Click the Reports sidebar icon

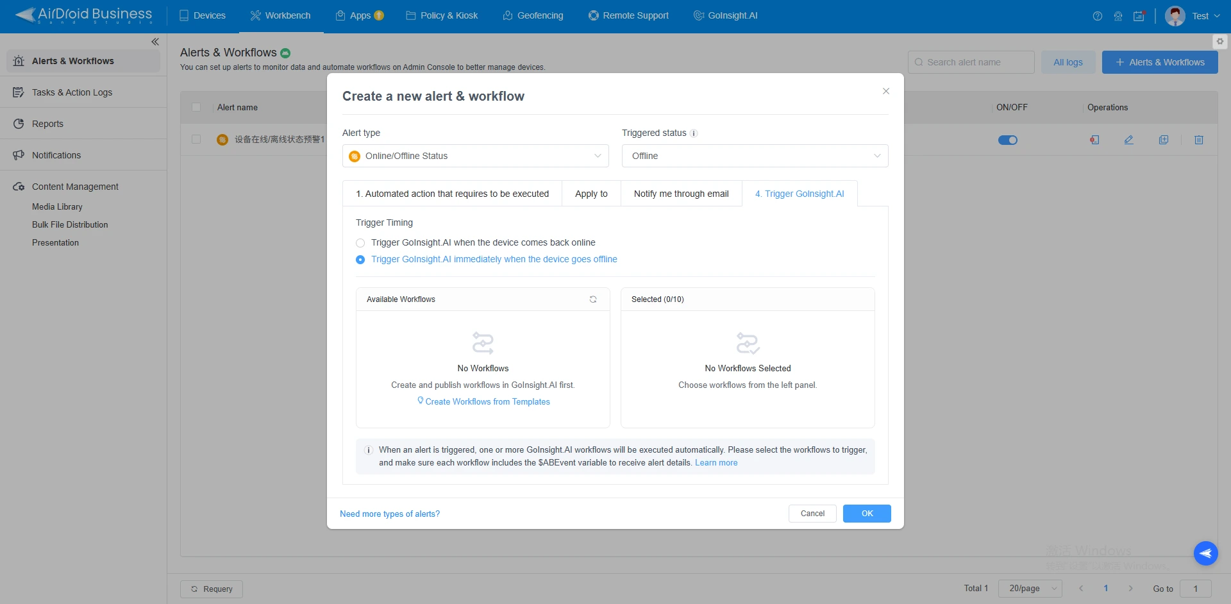click(x=19, y=124)
